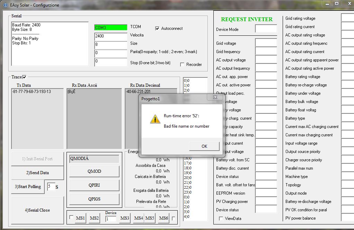Toggle the Autoconnect checkbox

pyautogui.click(x=157, y=28)
